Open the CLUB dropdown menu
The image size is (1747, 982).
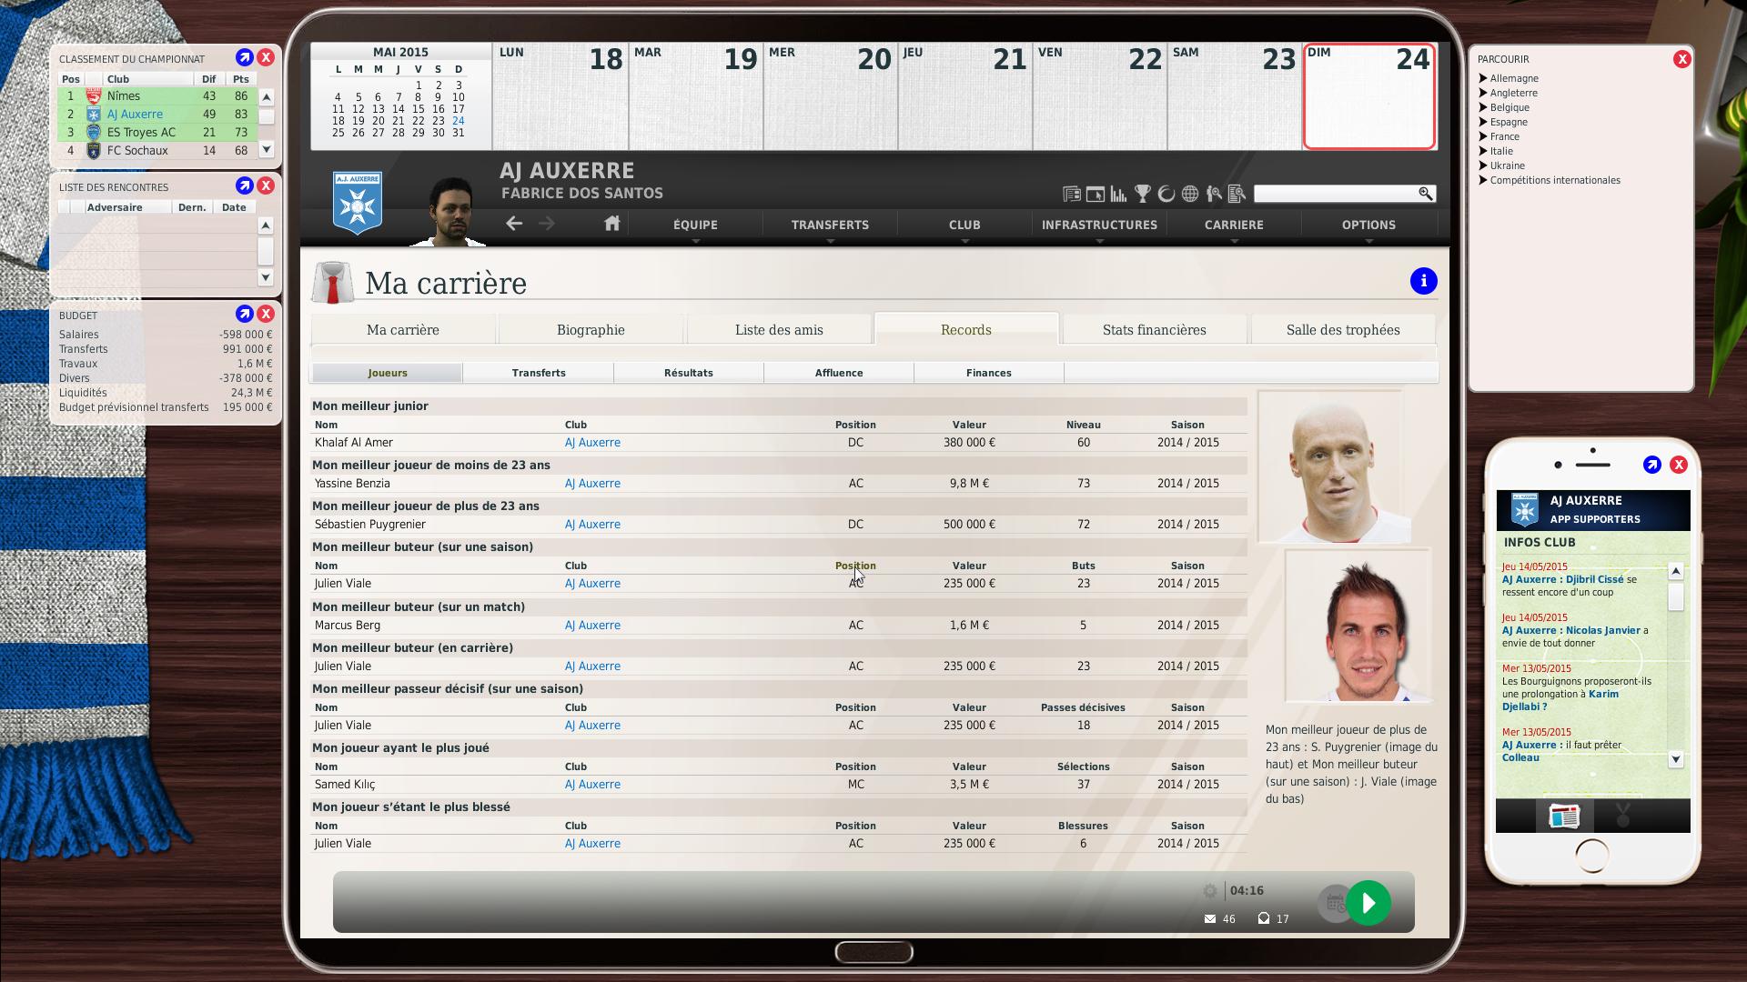[x=964, y=225]
